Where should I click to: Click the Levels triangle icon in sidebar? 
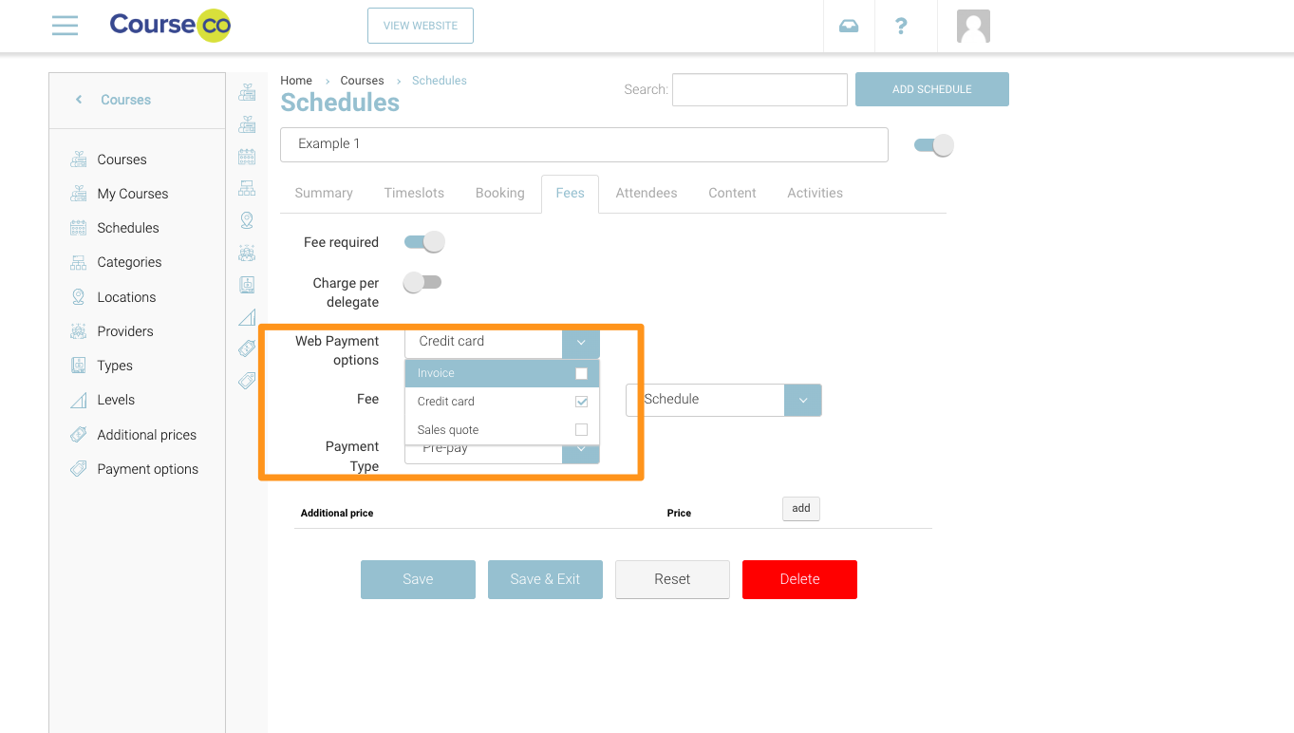point(79,400)
